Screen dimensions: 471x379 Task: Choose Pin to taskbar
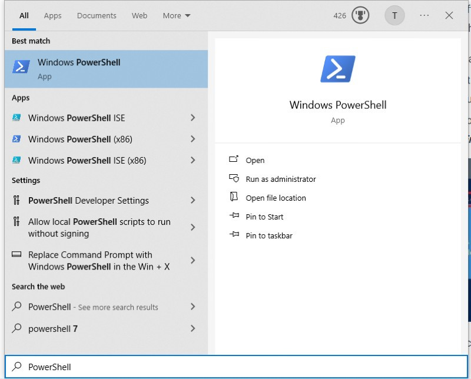click(x=269, y=236)
